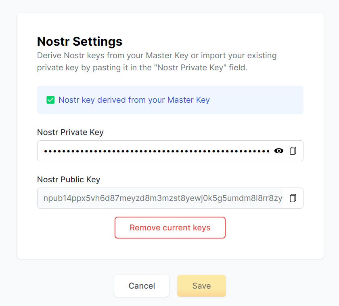Toggle the green derived-key checkbox

pyautogui.click(x=50, y=100)
